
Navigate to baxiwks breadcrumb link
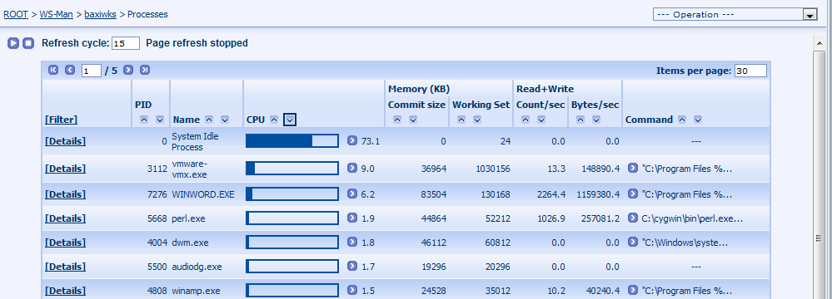click(x=100, y=14)
